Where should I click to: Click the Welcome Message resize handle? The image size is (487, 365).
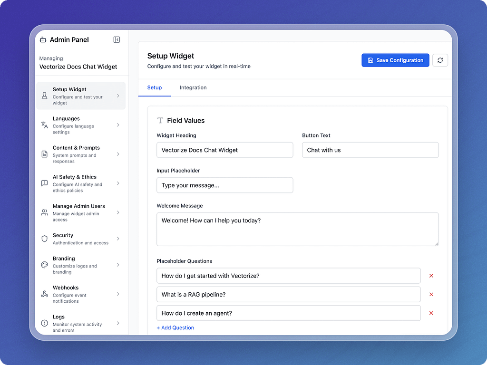point(437,244)
